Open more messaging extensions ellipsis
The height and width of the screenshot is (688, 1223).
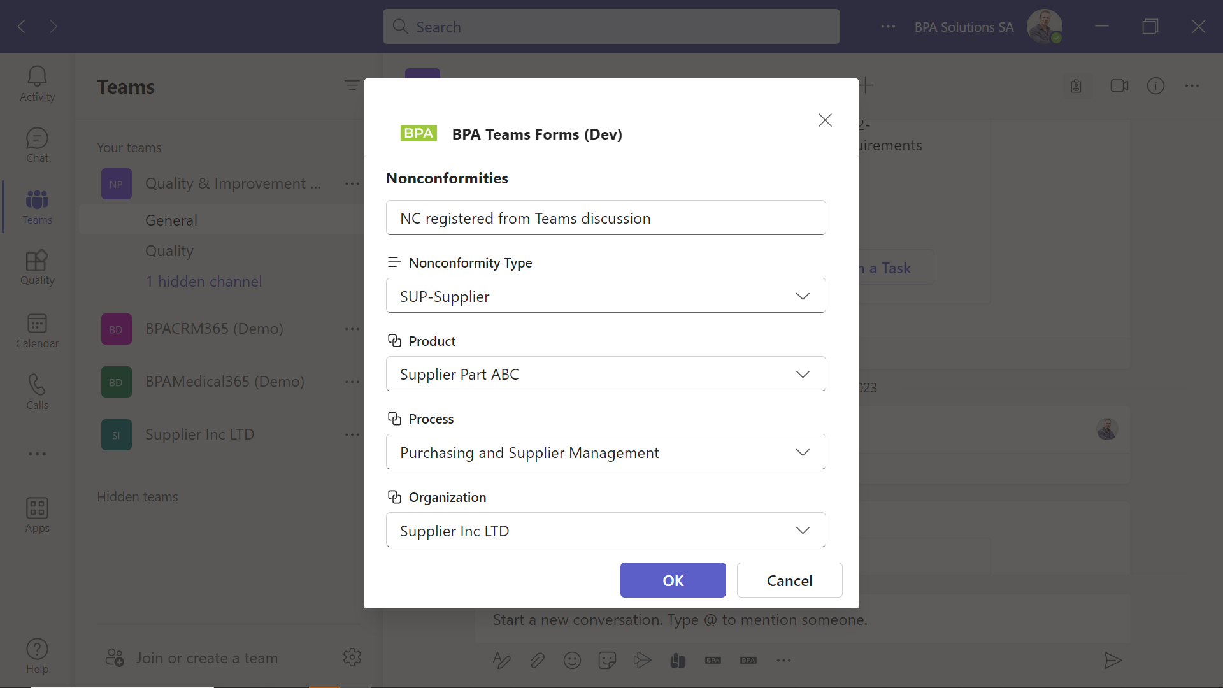pos(783,661)
